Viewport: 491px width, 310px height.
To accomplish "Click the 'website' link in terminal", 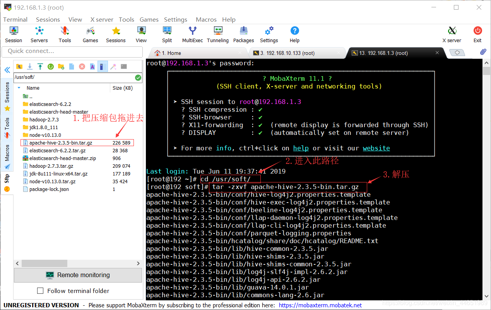I will click(376, 148).
